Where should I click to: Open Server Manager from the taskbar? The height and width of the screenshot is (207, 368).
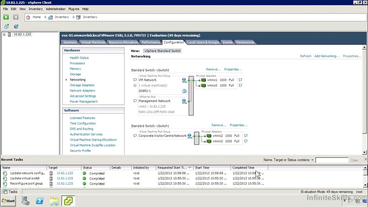(x=26, y=201)
